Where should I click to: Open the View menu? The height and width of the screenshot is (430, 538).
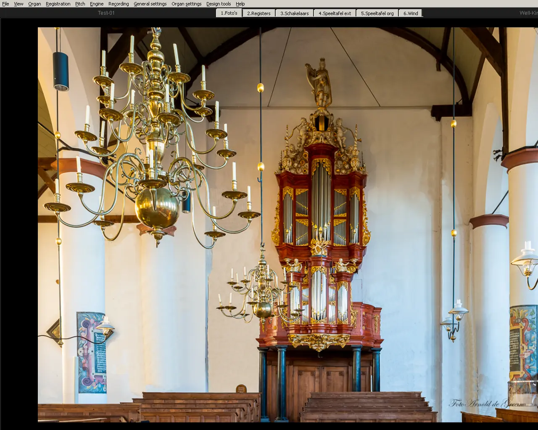point(18,4)
